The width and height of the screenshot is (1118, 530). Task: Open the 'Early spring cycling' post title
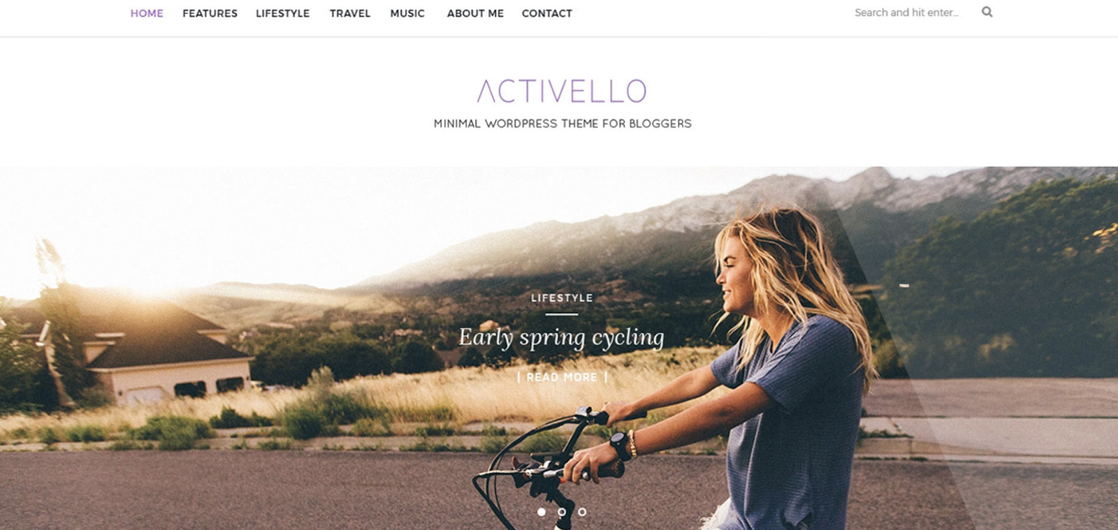562,337
